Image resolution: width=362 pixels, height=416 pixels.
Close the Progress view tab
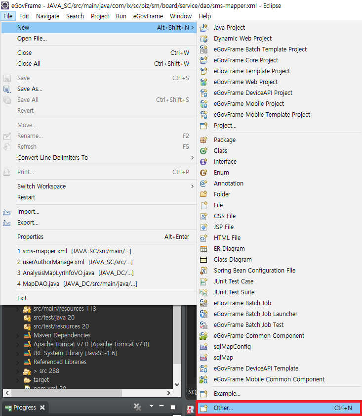click(x=42, y=408)
